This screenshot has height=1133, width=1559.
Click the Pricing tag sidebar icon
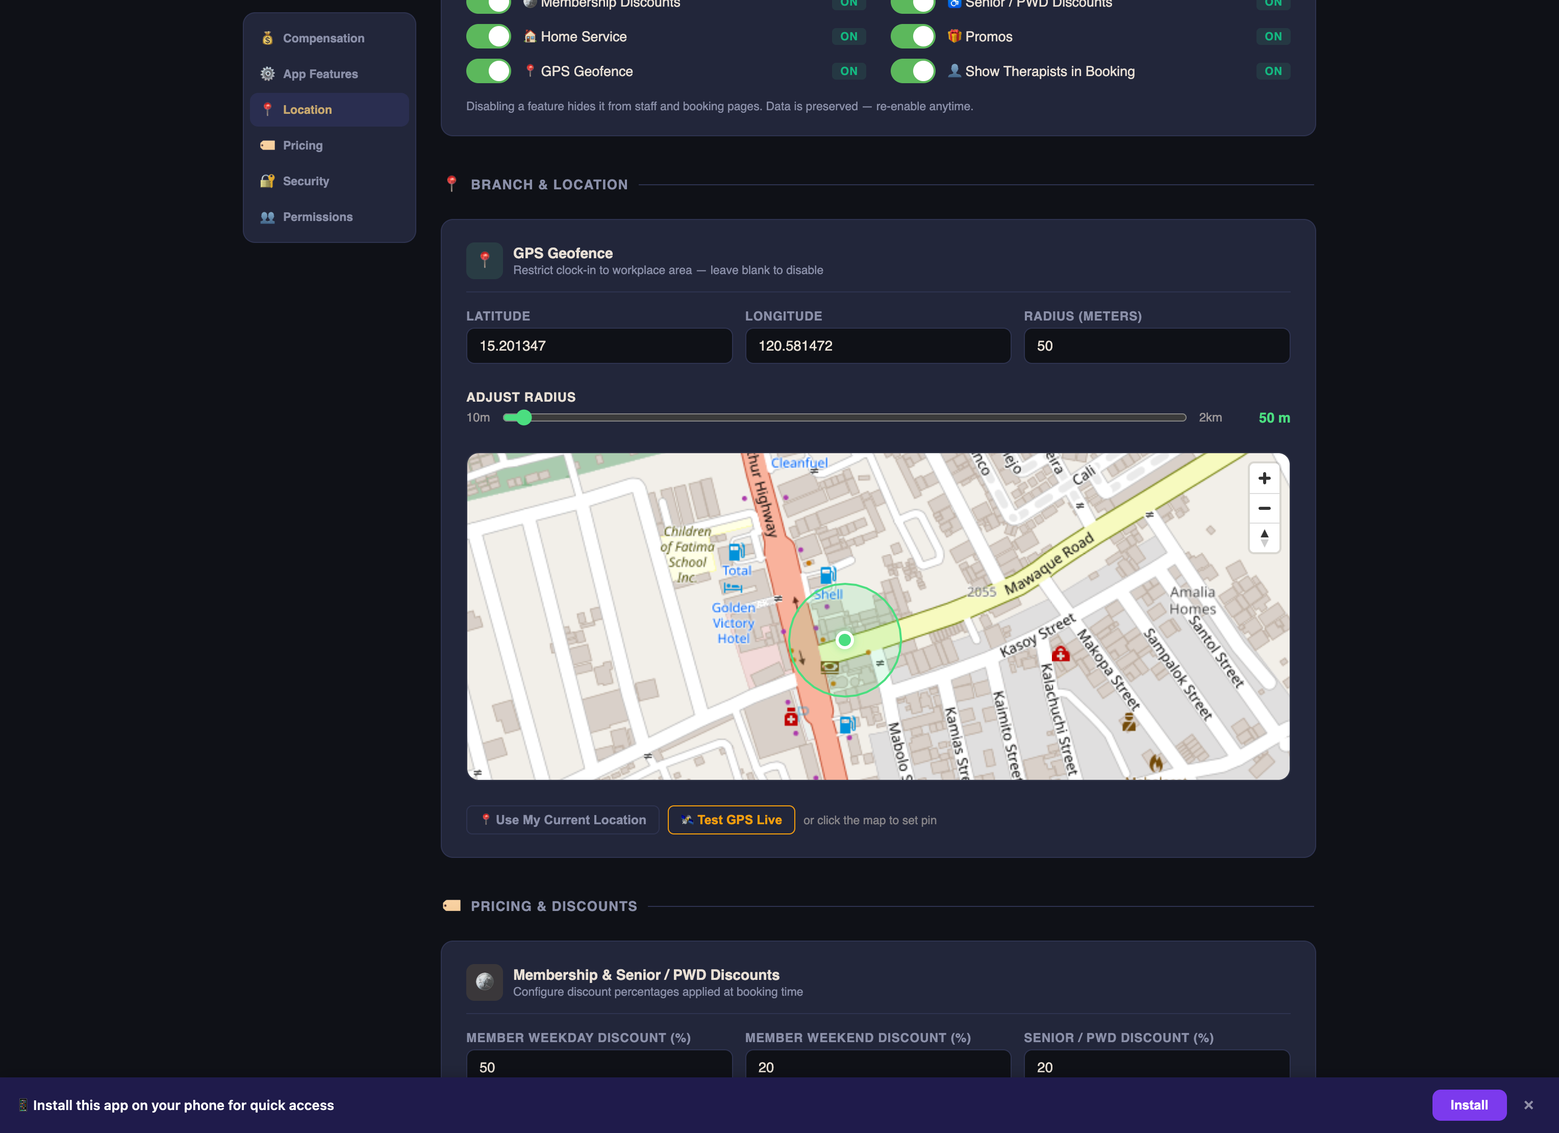point(267,146)
